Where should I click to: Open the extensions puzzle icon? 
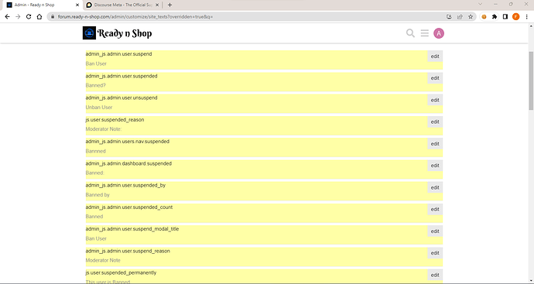[x=495, y=17]
